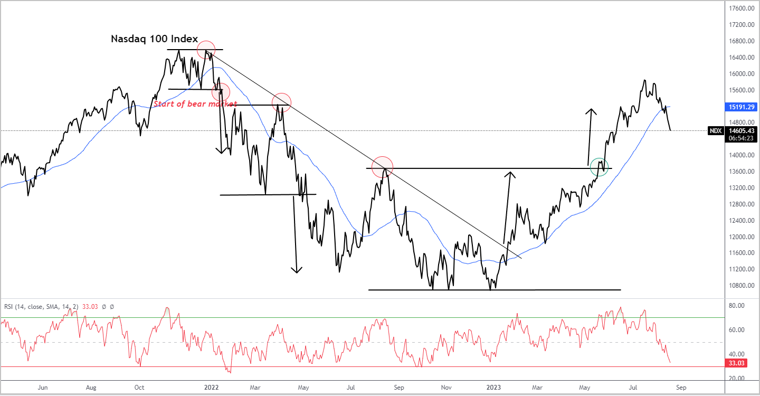Screen dimensions: 760x396
Task: Click the red 33.03 value in the RSI legend
Action: (x=91, y=306)
